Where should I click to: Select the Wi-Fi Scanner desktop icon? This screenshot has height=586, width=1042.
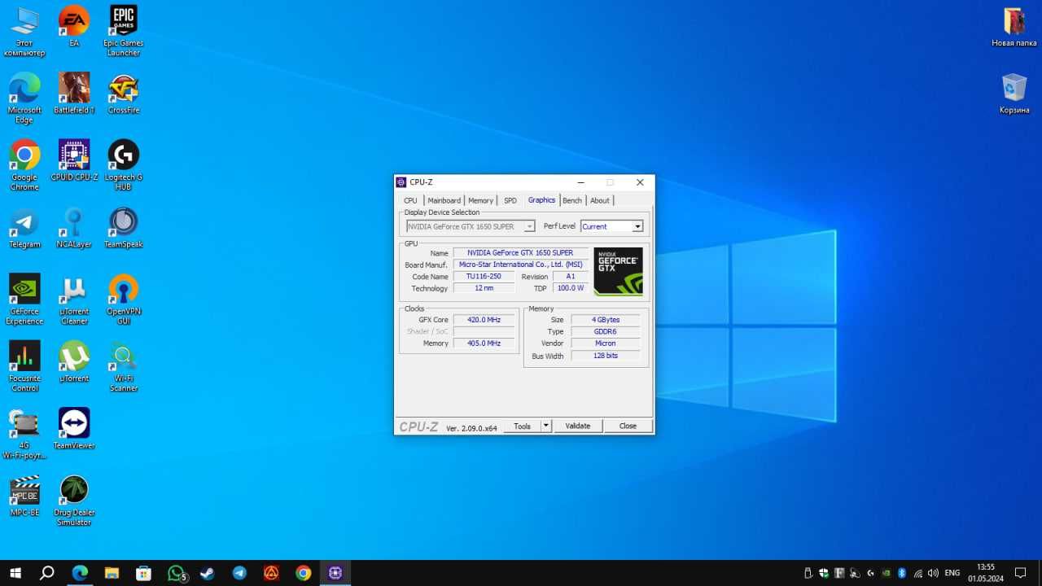pos(123,366)
